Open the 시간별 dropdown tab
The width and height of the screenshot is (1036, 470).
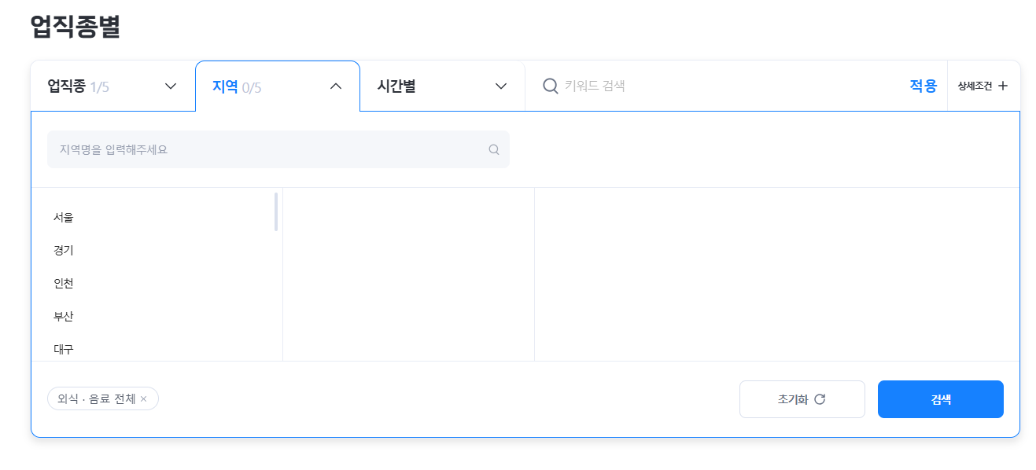(443, 86)
